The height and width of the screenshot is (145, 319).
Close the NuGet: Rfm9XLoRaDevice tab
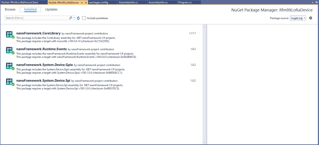86,2
